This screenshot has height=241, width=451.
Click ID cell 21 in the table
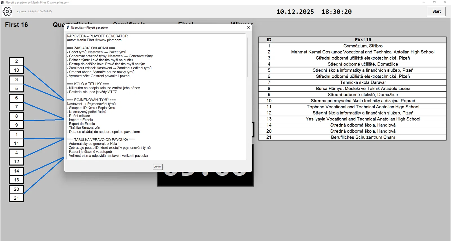(269, 137)
